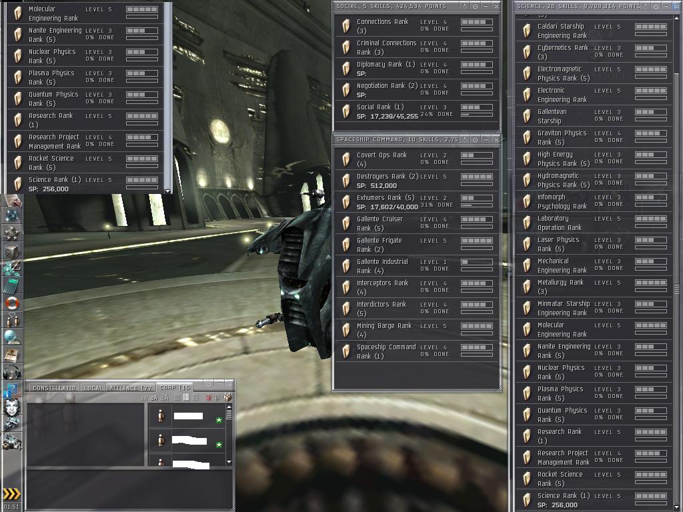Screen dimensions: 683x512
Task: Open the station items icon in sidebar
Action: (x=12, y=441)
